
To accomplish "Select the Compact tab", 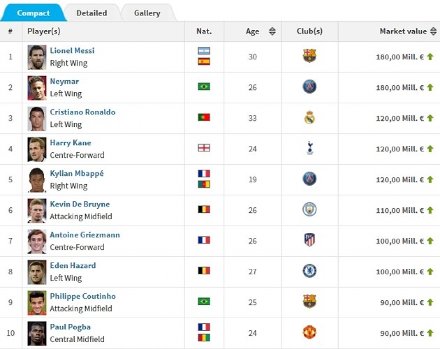I will tap(33, 13).
